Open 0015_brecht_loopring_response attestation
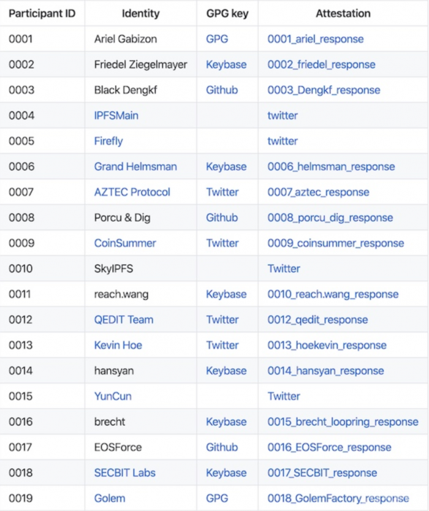429x511 pixels. [x=343, y=422]
